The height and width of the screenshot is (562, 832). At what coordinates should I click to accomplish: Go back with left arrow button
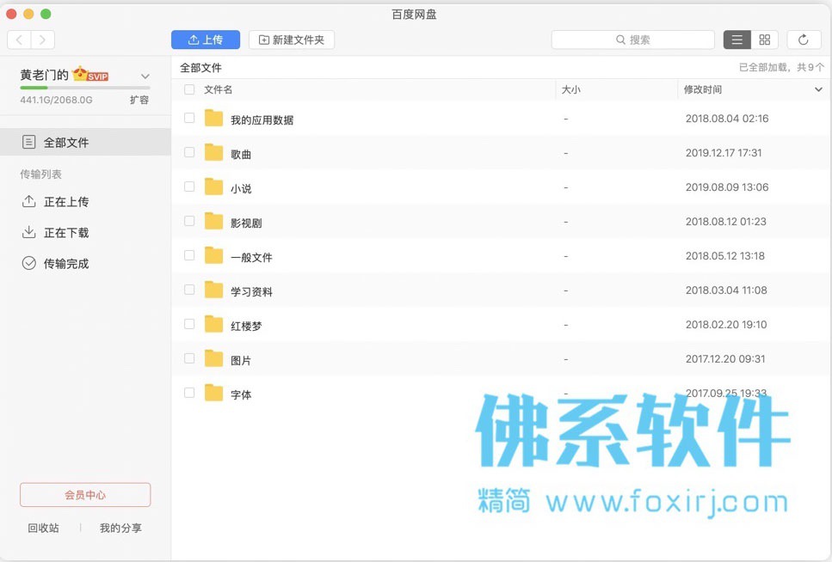[x=19, y=40]
